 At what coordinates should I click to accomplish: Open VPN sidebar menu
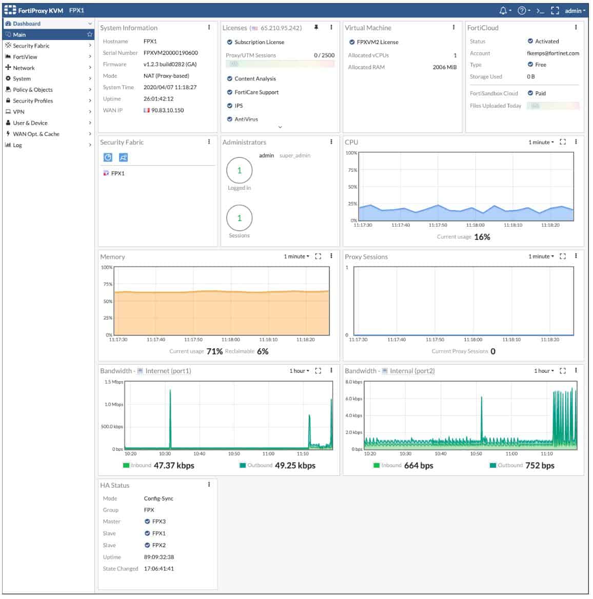coord(48,112)
